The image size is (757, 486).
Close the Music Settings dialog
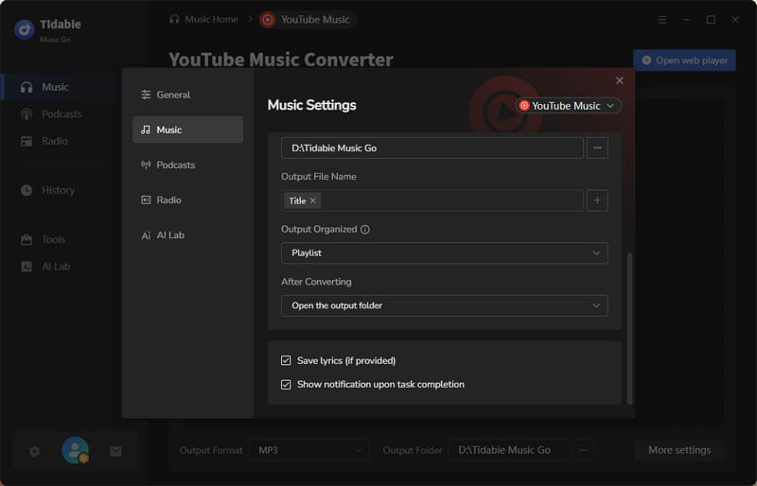point(620,80)
